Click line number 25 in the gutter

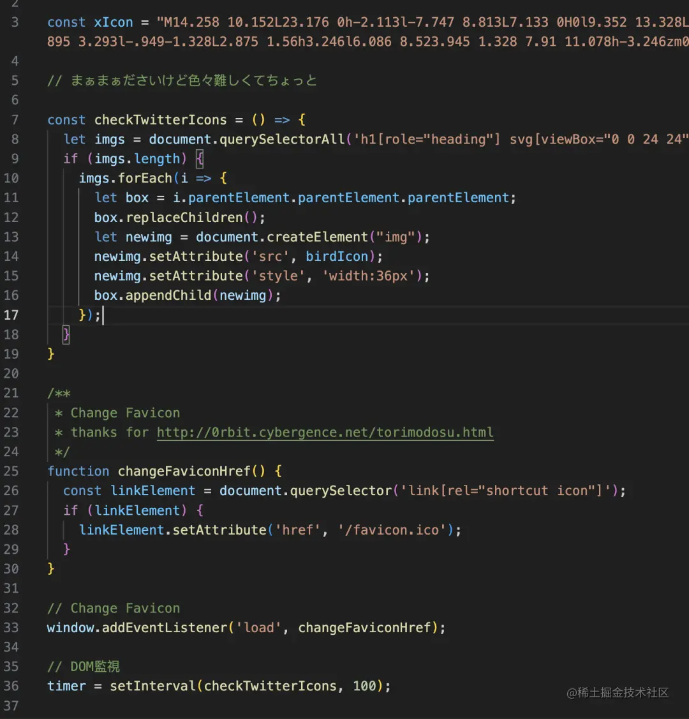click(11, 471)
